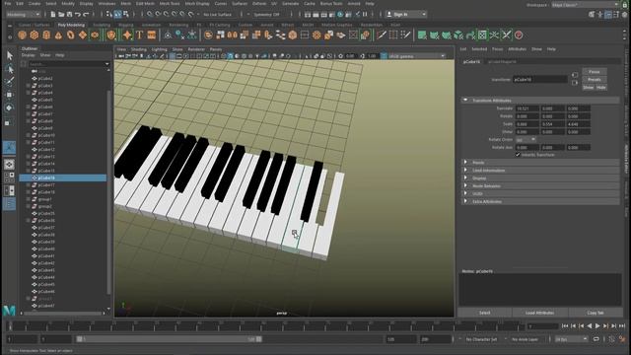Image resolution: width=631 pixels, height=355 pixels.
Task: Click the Outliner vertical scrollbar
Action: (x=108, y=192)
